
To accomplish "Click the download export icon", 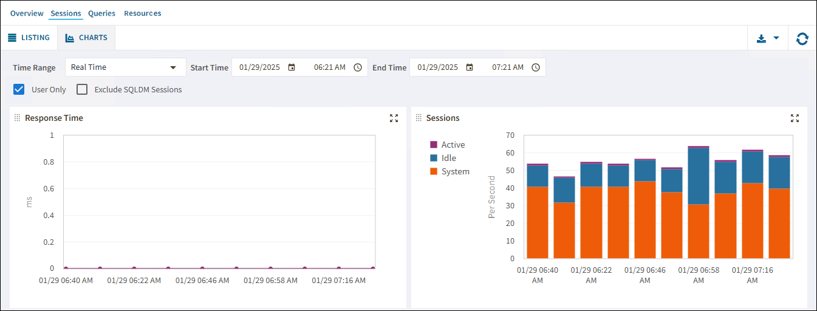I will tap(761, 38).
